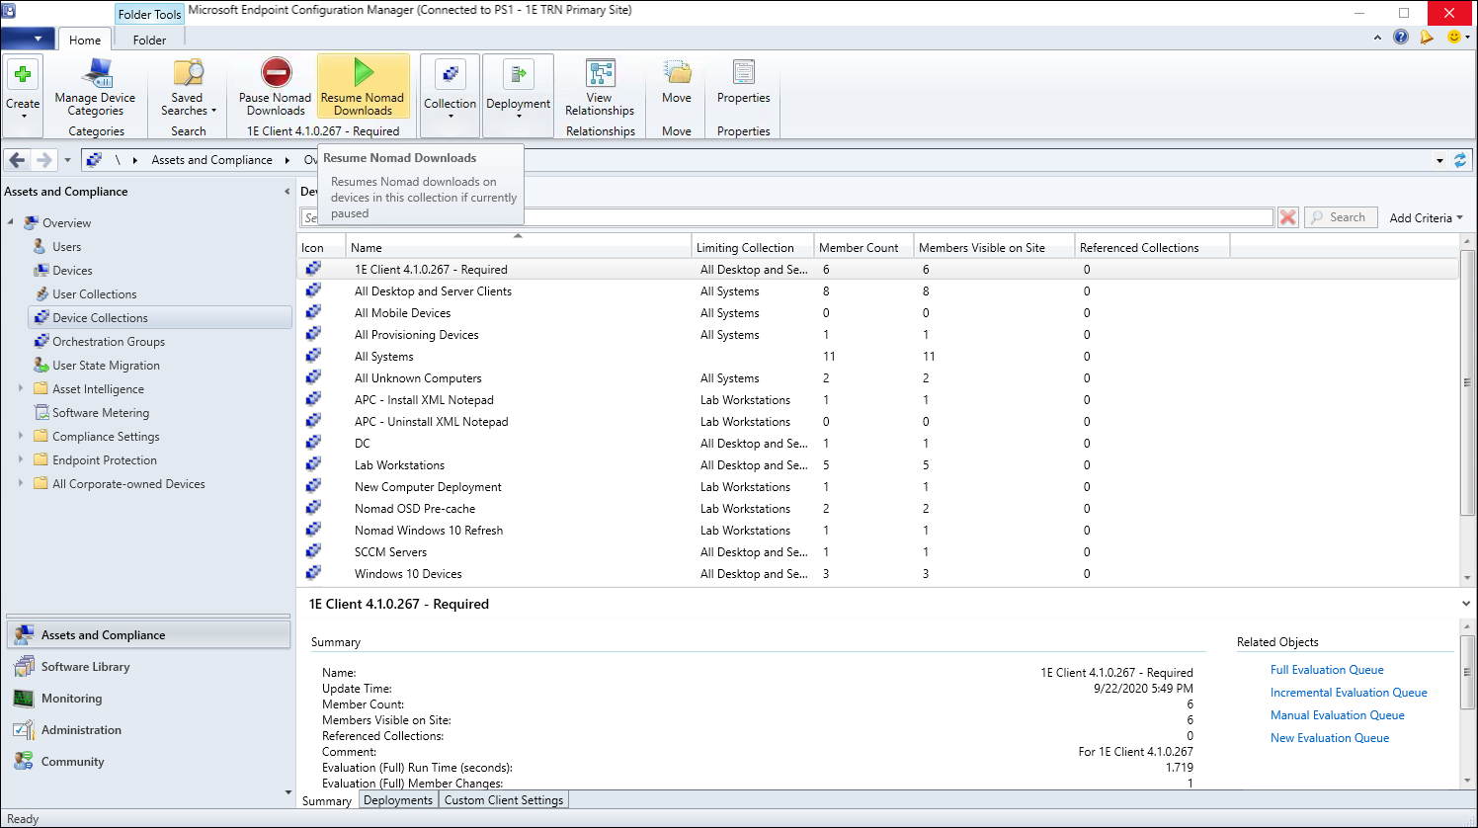Click the refresh icon beside address bar
The height and width of the screenshot is (828, 1478).
pyautogui.click(x=1460, y=160)
